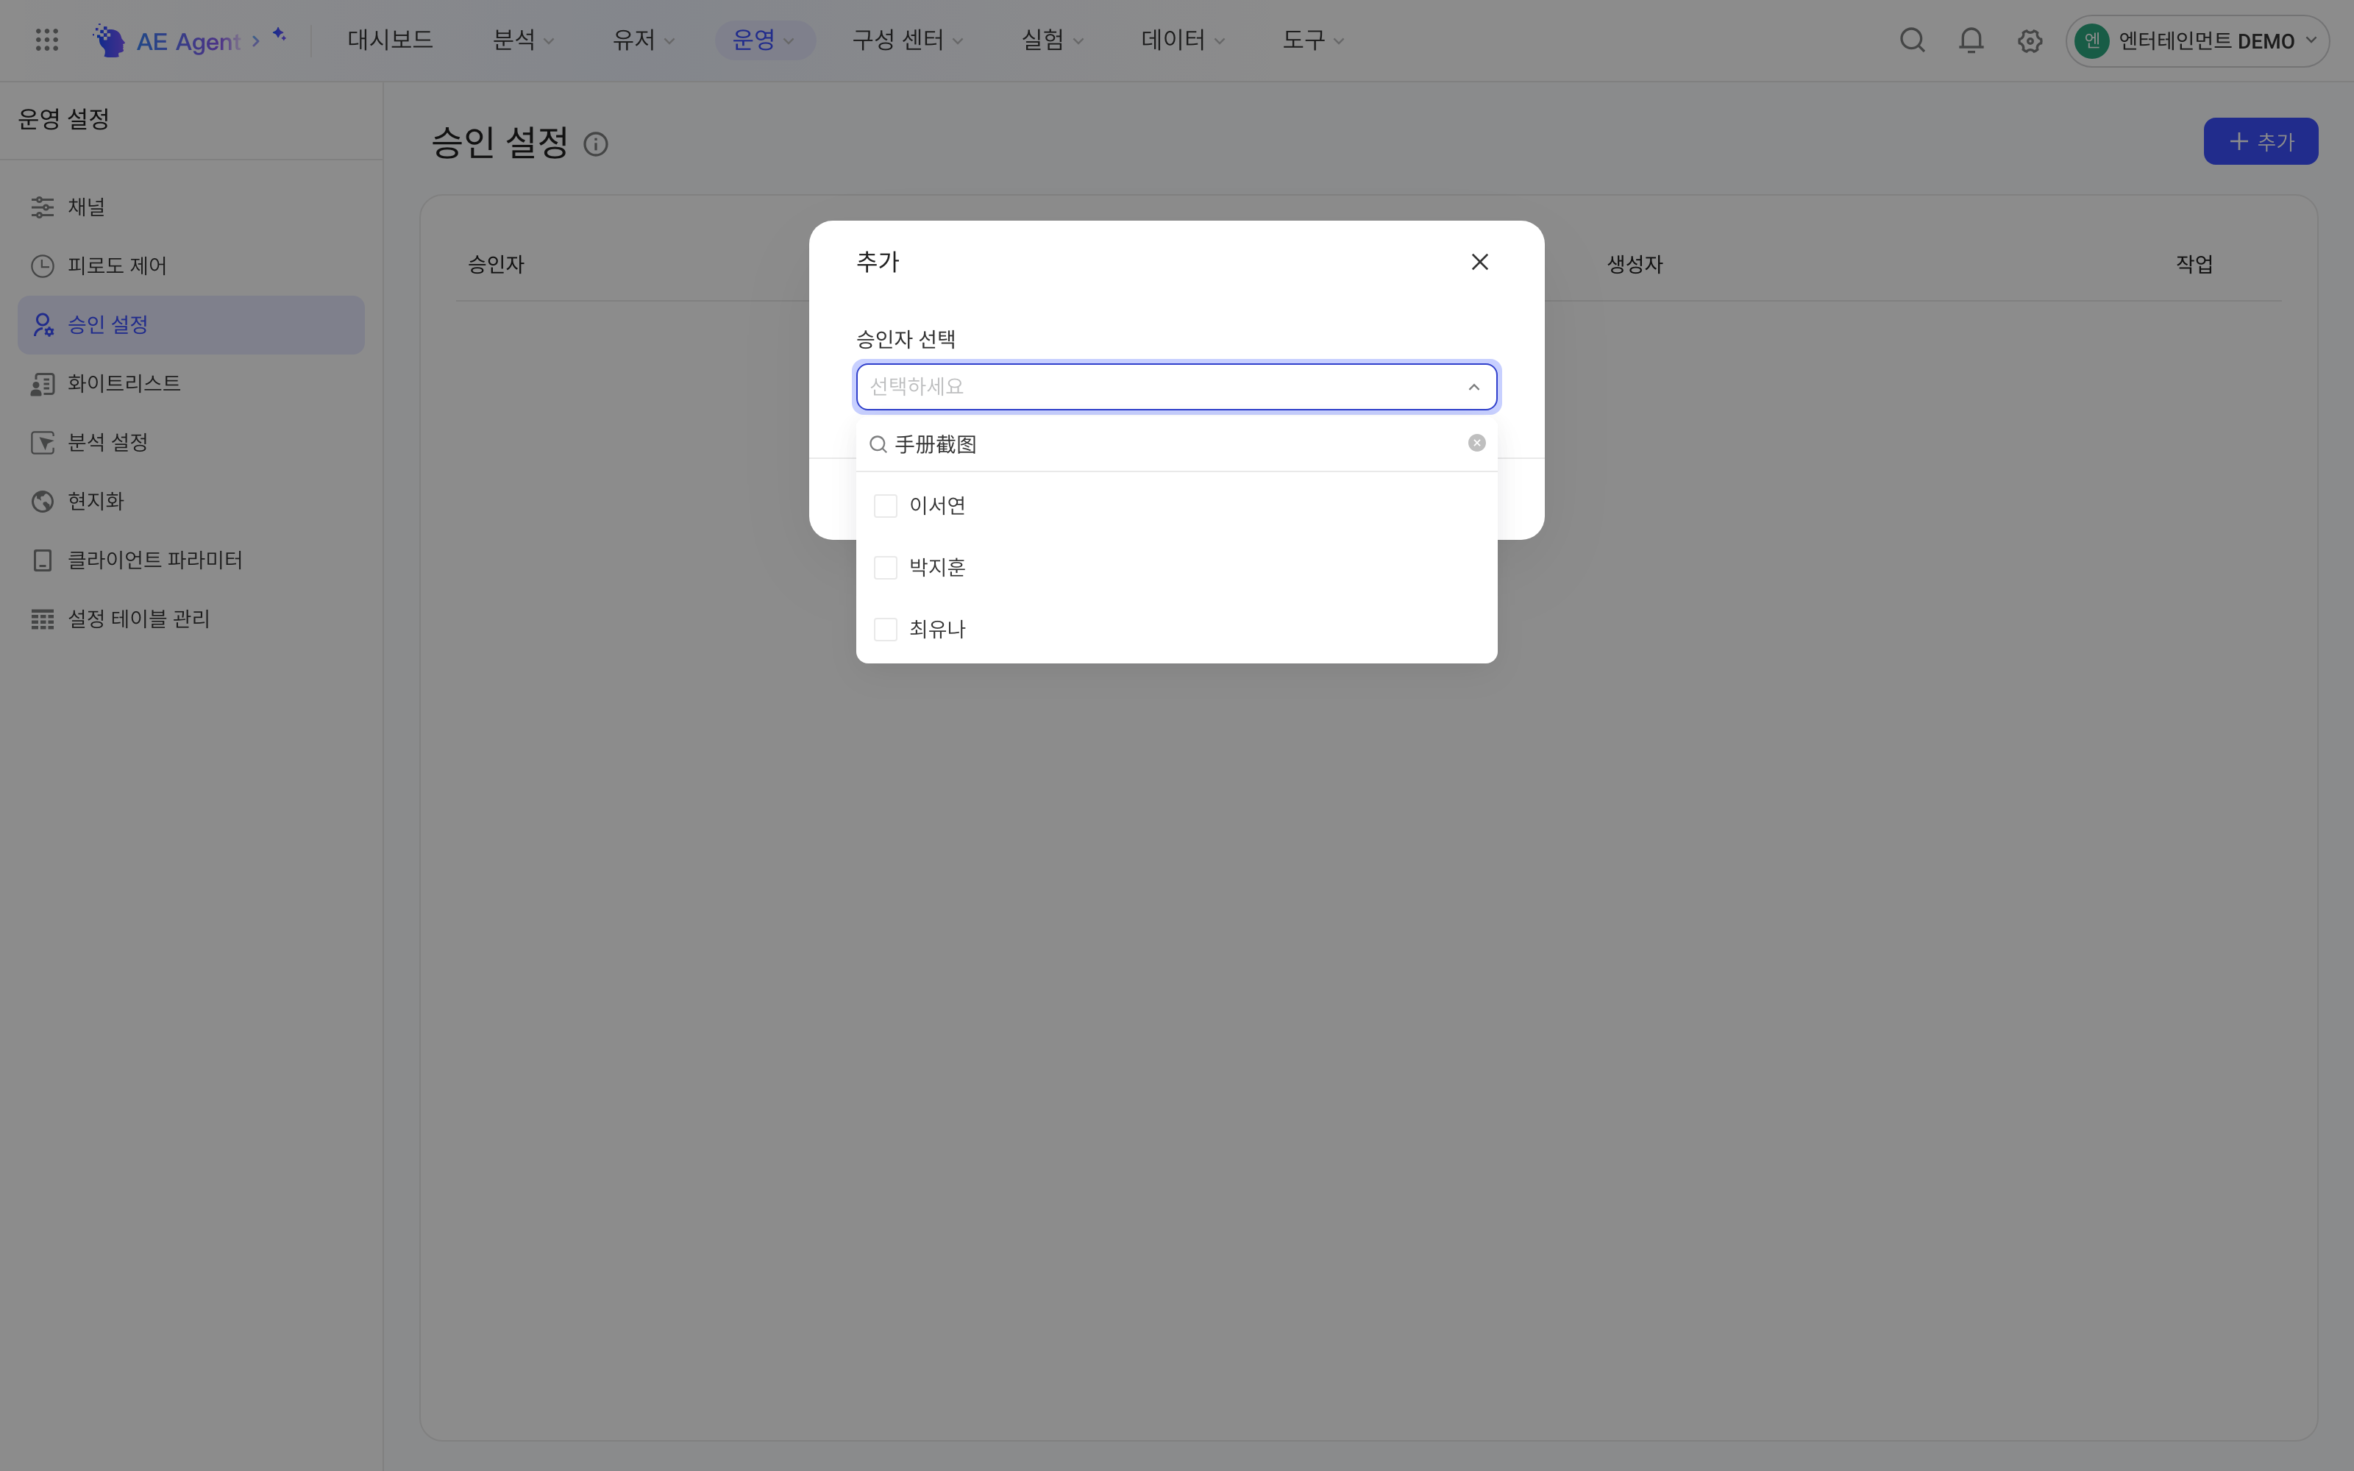Open the app grid launcher icon
Screen dimensions: 2354x1471
tap(46, 40)
